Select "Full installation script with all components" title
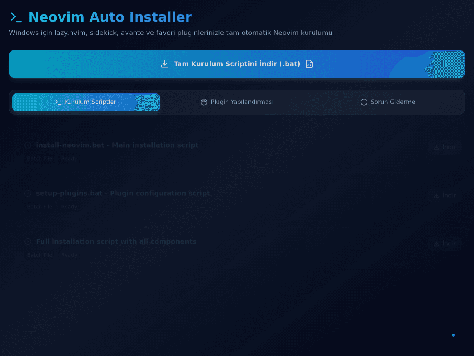 click(116, 241)
